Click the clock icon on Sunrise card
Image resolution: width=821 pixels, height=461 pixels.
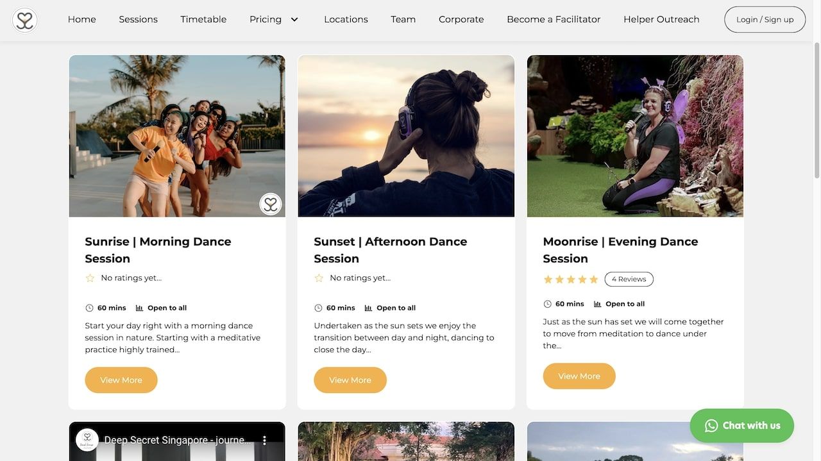click(x=89, y=308)
